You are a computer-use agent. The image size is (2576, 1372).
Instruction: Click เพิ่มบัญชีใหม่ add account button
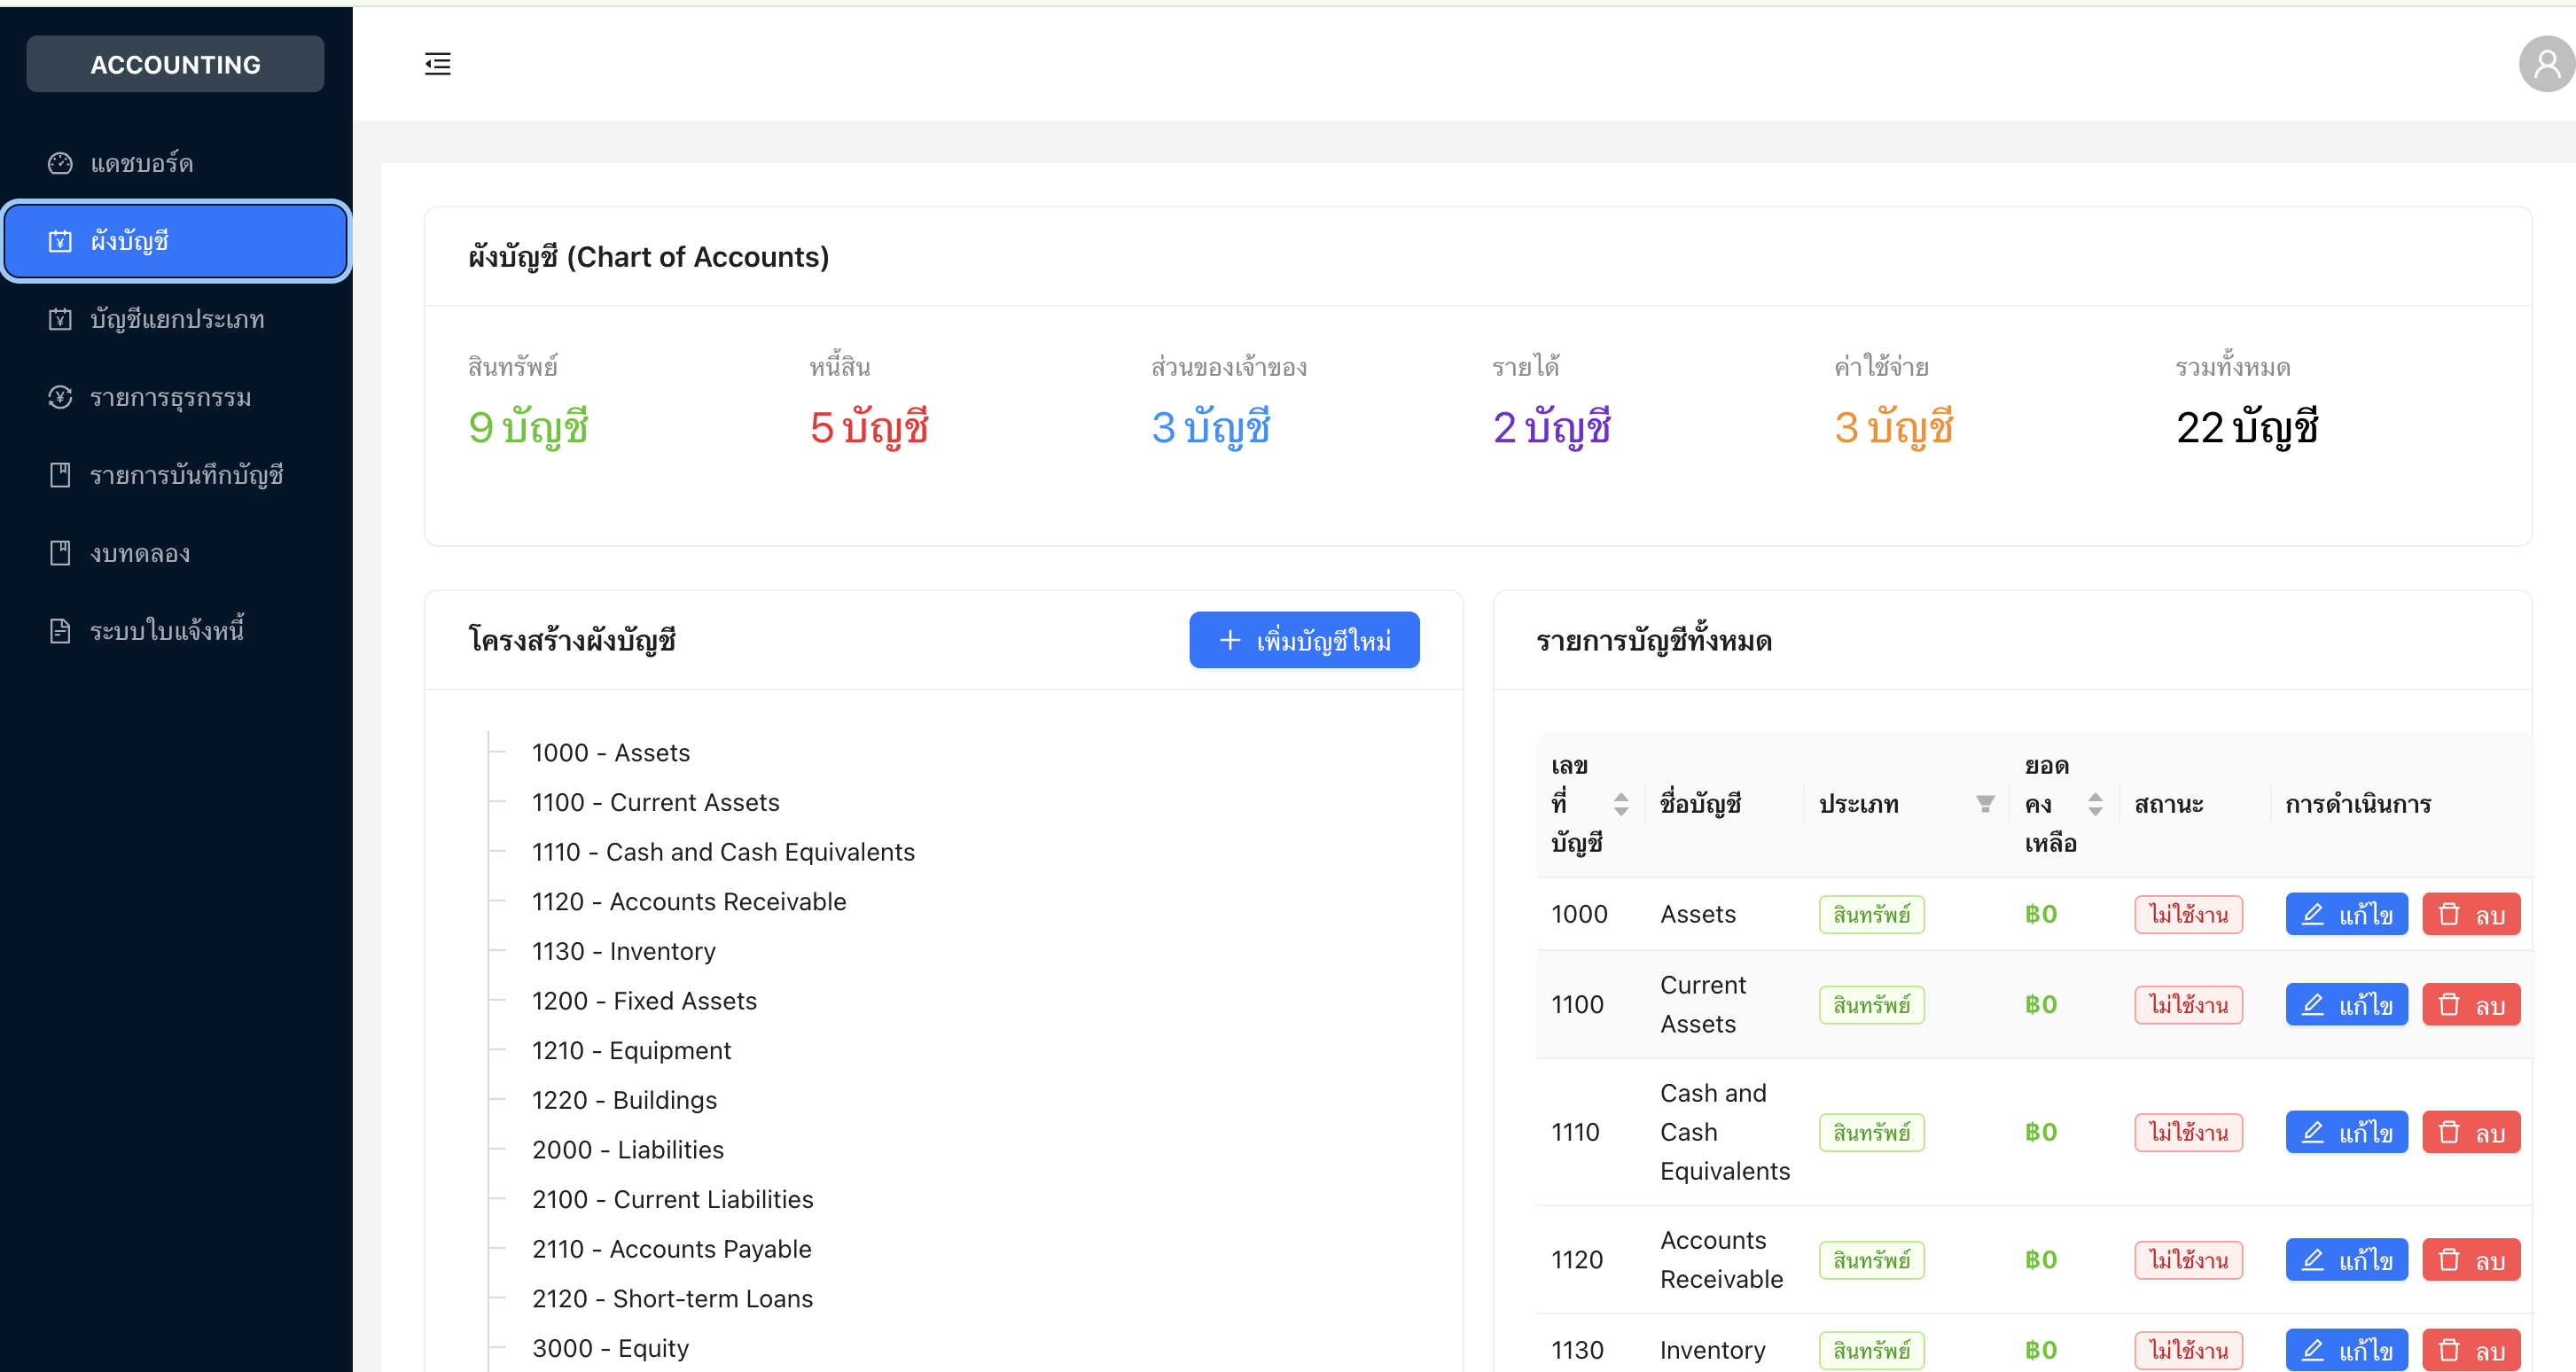point(1304,640)
